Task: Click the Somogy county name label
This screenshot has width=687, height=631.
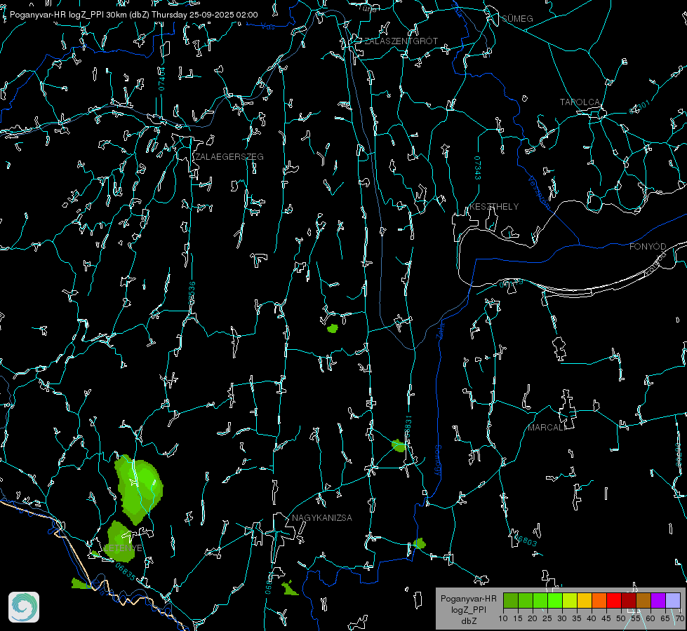Action: [437, 461]
